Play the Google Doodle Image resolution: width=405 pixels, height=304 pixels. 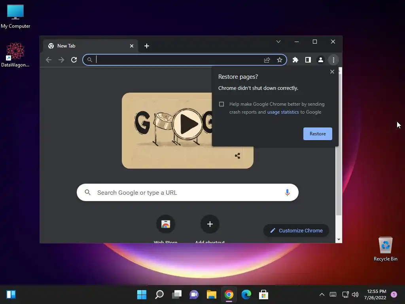[188, 124]
